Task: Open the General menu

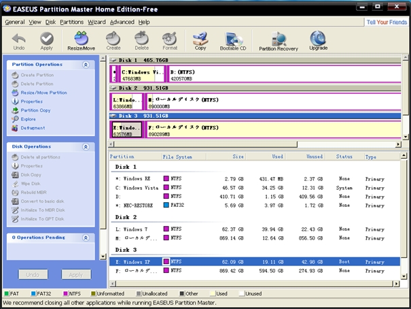Action: click(x=15, y=22)
